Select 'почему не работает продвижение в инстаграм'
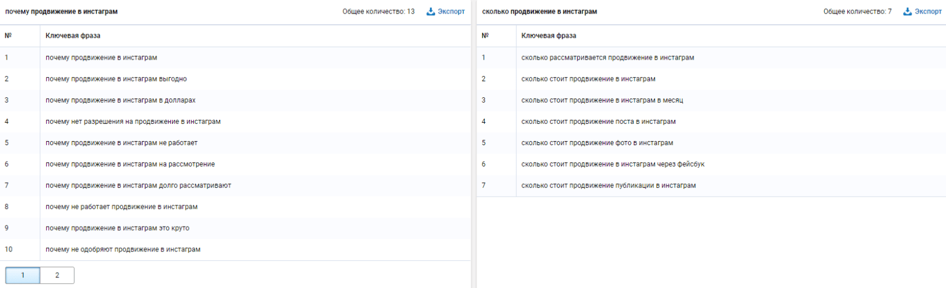946x288 pixels. (x=121, y=206)
